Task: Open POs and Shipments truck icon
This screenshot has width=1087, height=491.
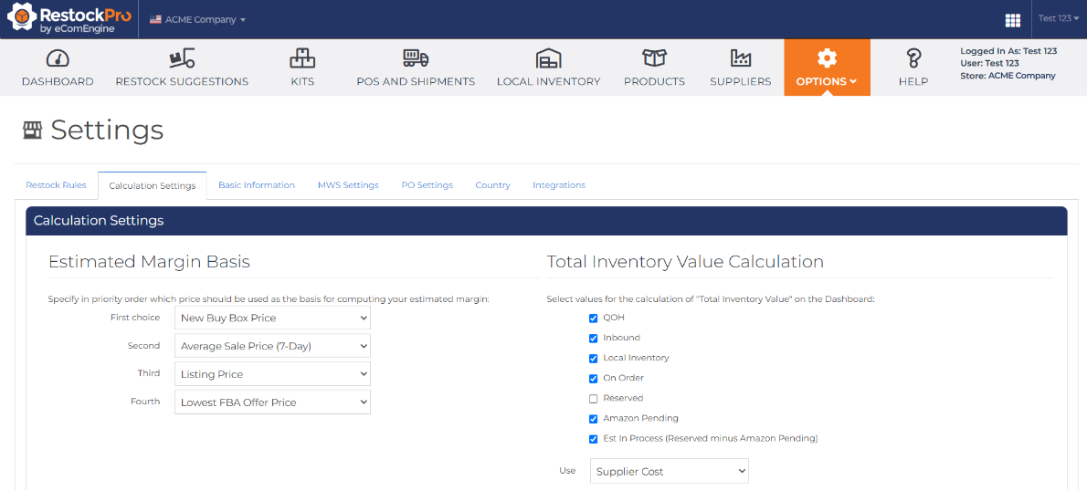Action: (416, 58)
